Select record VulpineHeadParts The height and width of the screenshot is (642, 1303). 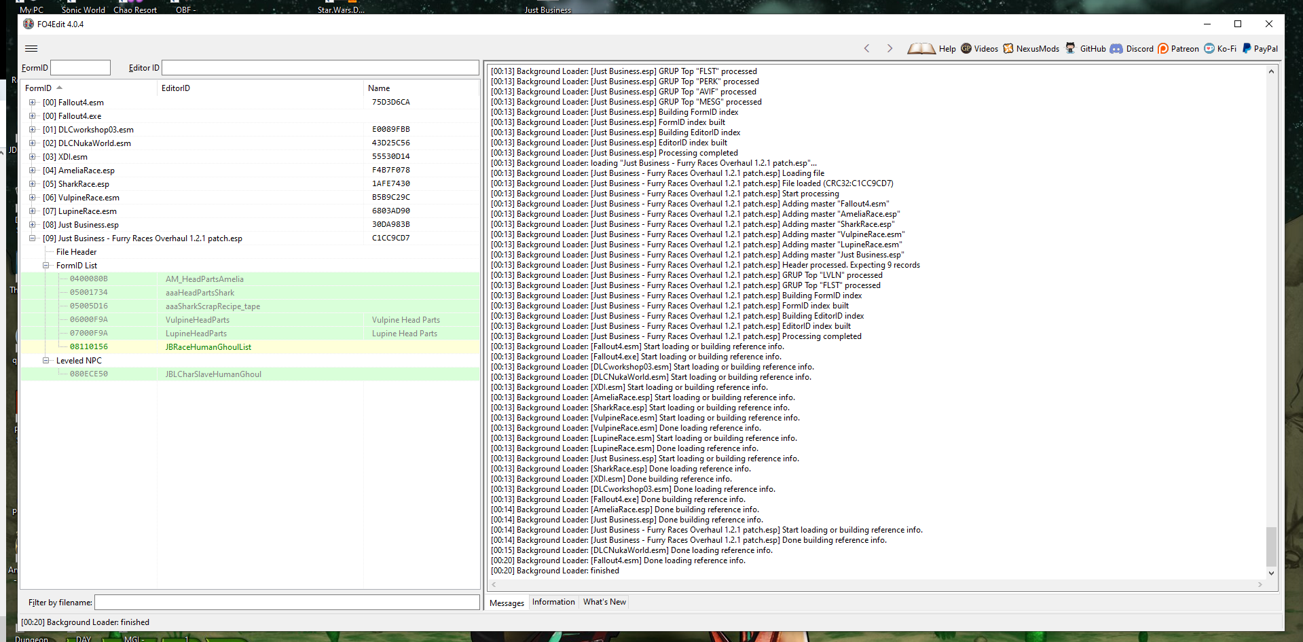[250, 320]
